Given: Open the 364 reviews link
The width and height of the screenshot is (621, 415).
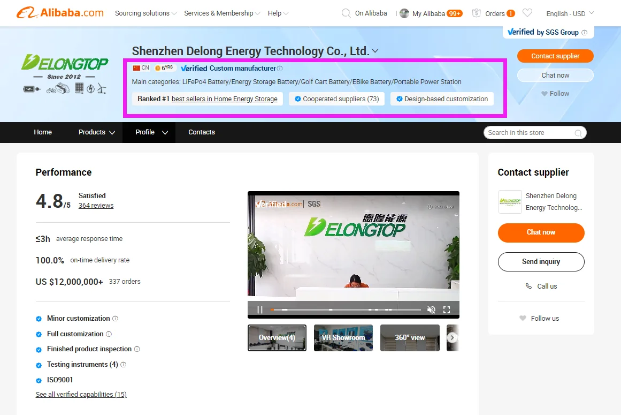Looking at the screenshot, I should (96, 206).
